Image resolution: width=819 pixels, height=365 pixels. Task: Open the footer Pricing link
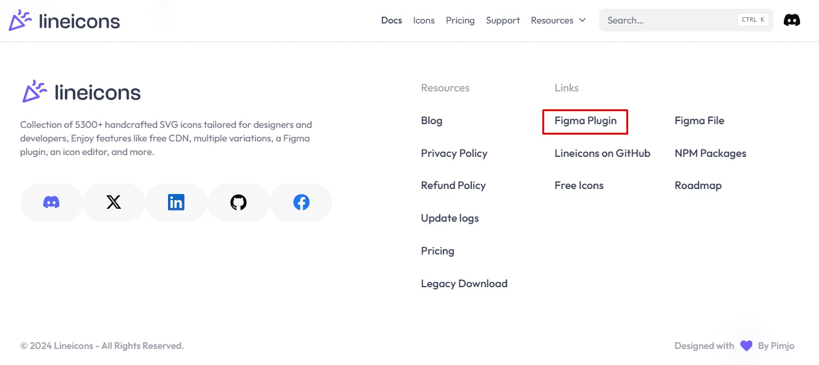coord(438,251)
